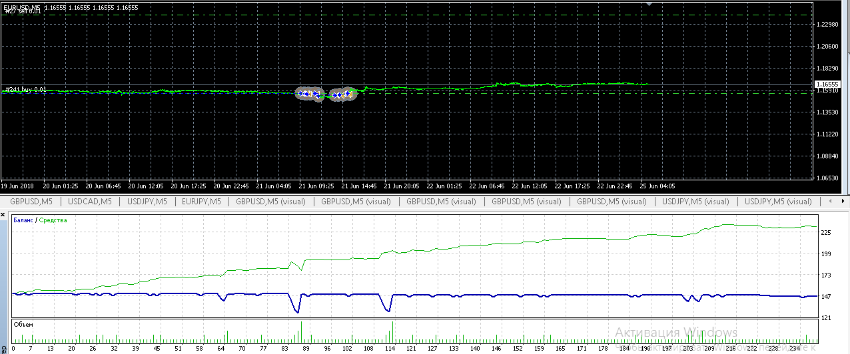Click the green Средства legend label
This screenshot has height=354, width=850.
pyautogui.click(x=53, y=220)
